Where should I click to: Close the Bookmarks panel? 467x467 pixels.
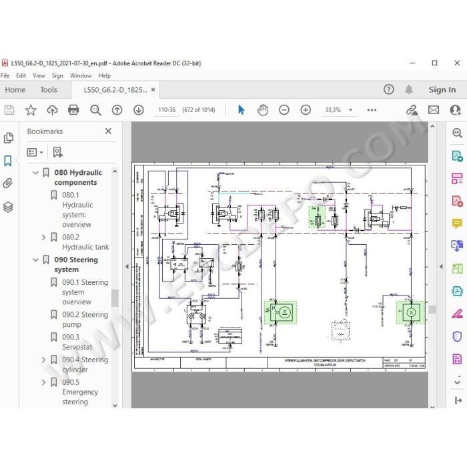(108, 131)
